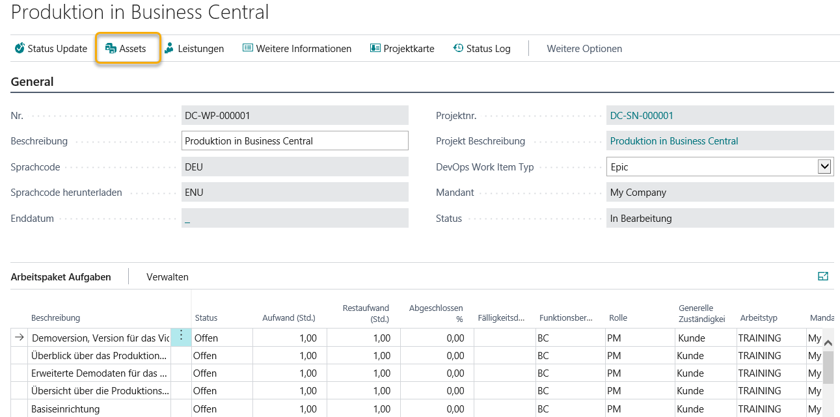This screenshot has height=417, width=840.
Task: Edit the Beschreibung input field
Action: pos(295,141)
